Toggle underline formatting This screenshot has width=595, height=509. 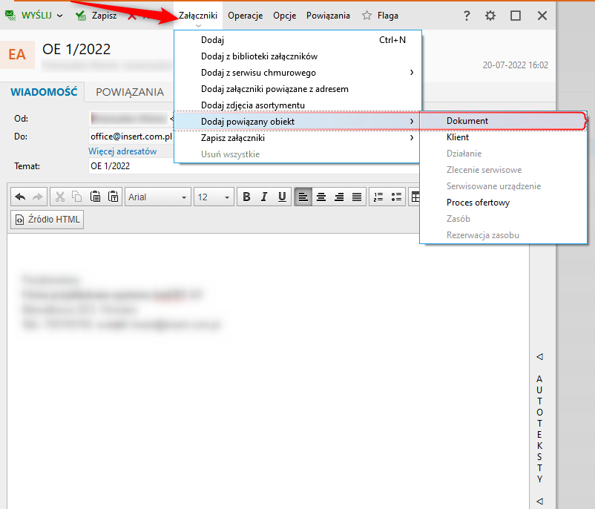tap(282, 197)
